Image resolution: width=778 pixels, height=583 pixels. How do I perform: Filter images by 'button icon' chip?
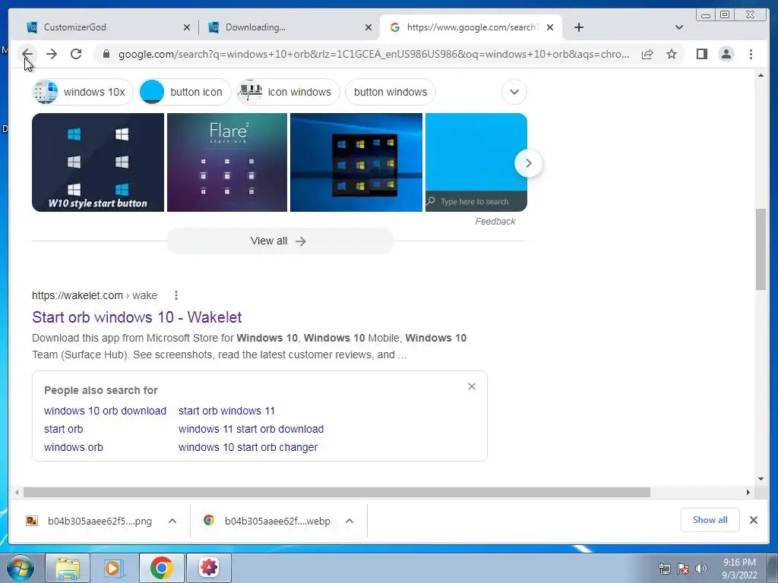pyautogui.click(x=185, y=92)
